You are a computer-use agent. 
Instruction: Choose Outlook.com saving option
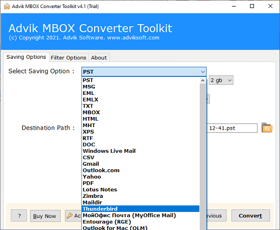point(141,170)
